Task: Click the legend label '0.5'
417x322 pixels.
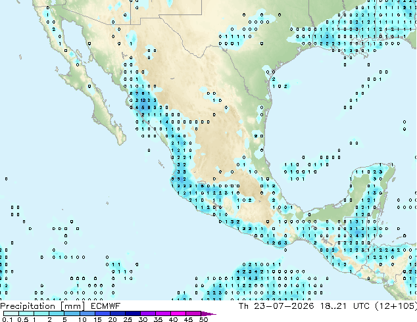Action: (23, 319)
